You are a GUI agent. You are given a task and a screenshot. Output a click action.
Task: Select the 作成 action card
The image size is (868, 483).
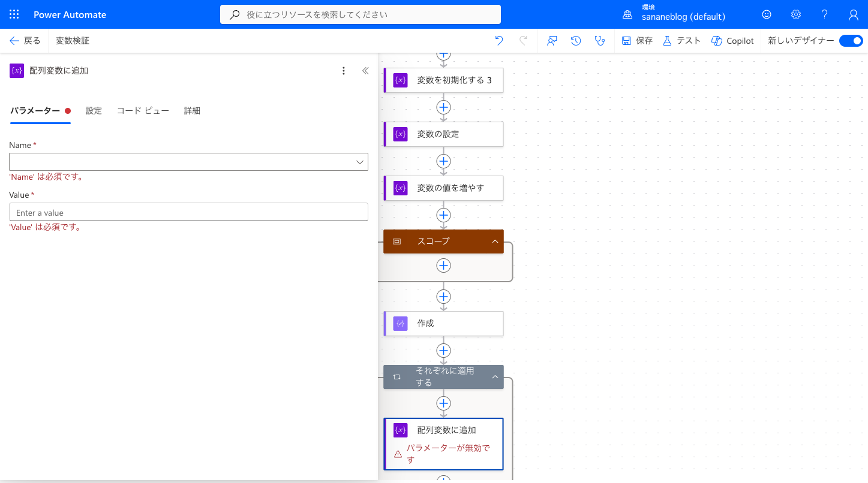443,324
